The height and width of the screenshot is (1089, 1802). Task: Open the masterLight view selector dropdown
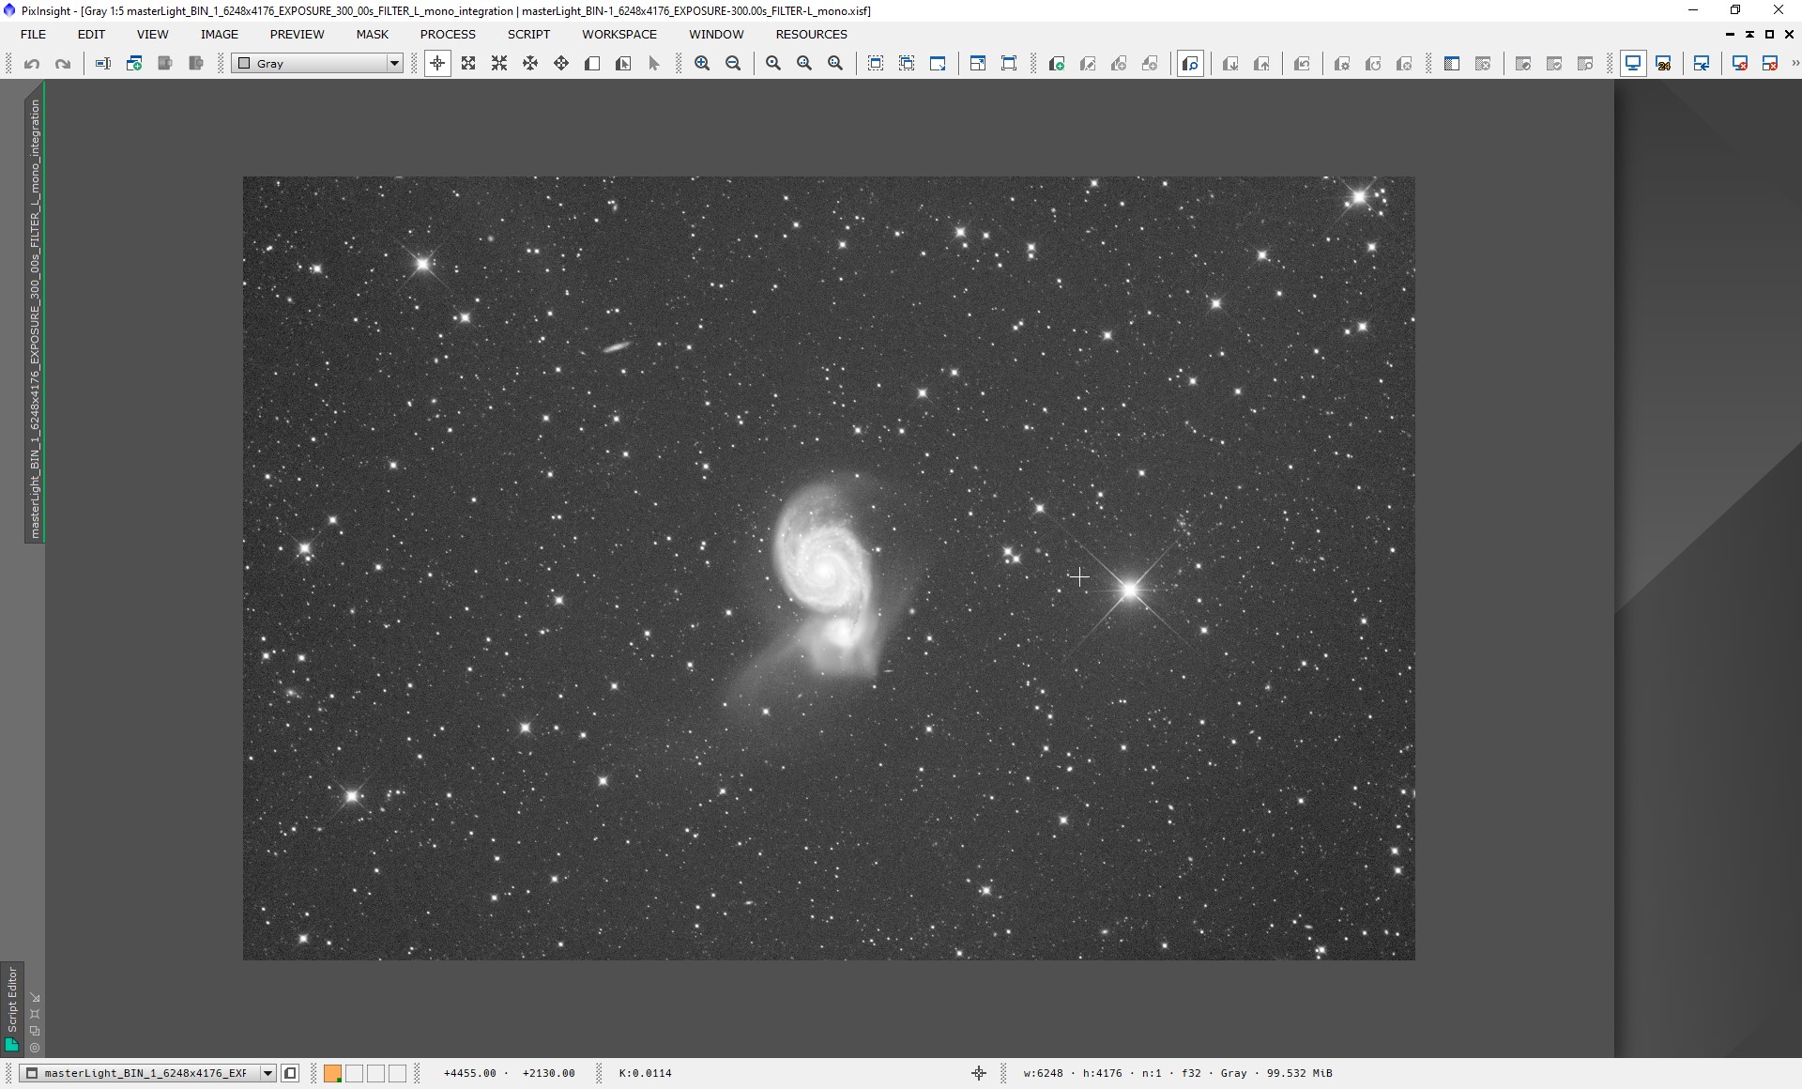tap(148, 1073)
